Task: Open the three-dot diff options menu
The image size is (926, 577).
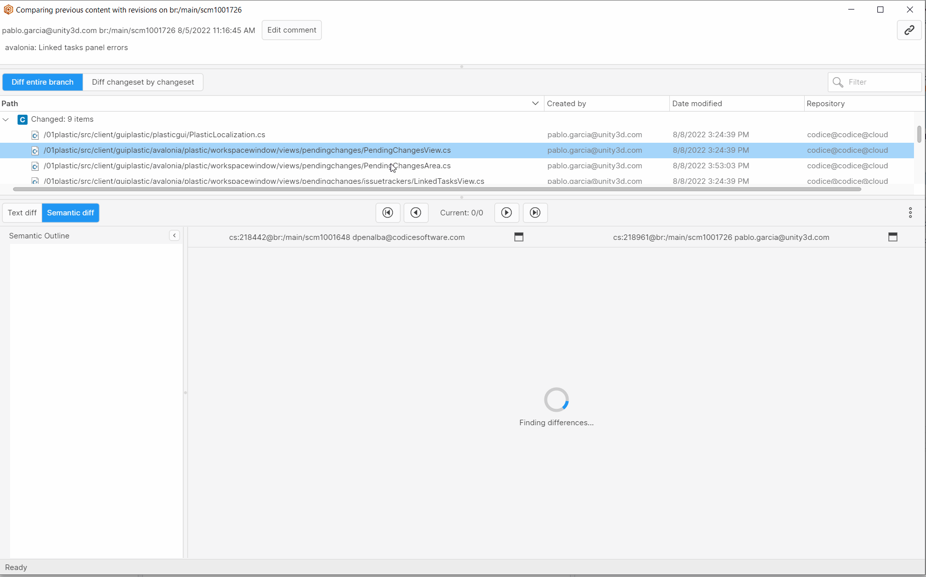Action: tap(910, 212)
